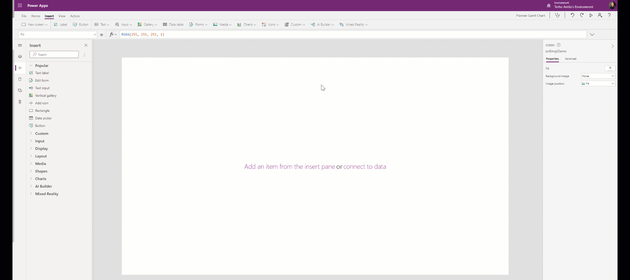Image resolution: width=630 pixels, height=280 pixels.
Task: Preview the app with Play icon
Action: 591,15
